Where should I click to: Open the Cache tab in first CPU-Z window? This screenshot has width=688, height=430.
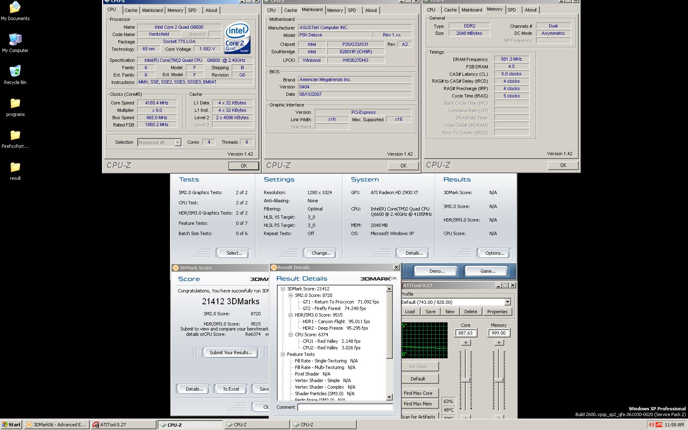click(131, 10)
